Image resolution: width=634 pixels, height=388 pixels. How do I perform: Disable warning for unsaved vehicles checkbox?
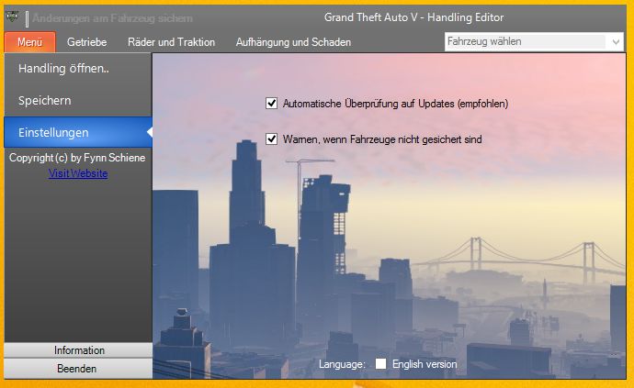click(272, 139)
